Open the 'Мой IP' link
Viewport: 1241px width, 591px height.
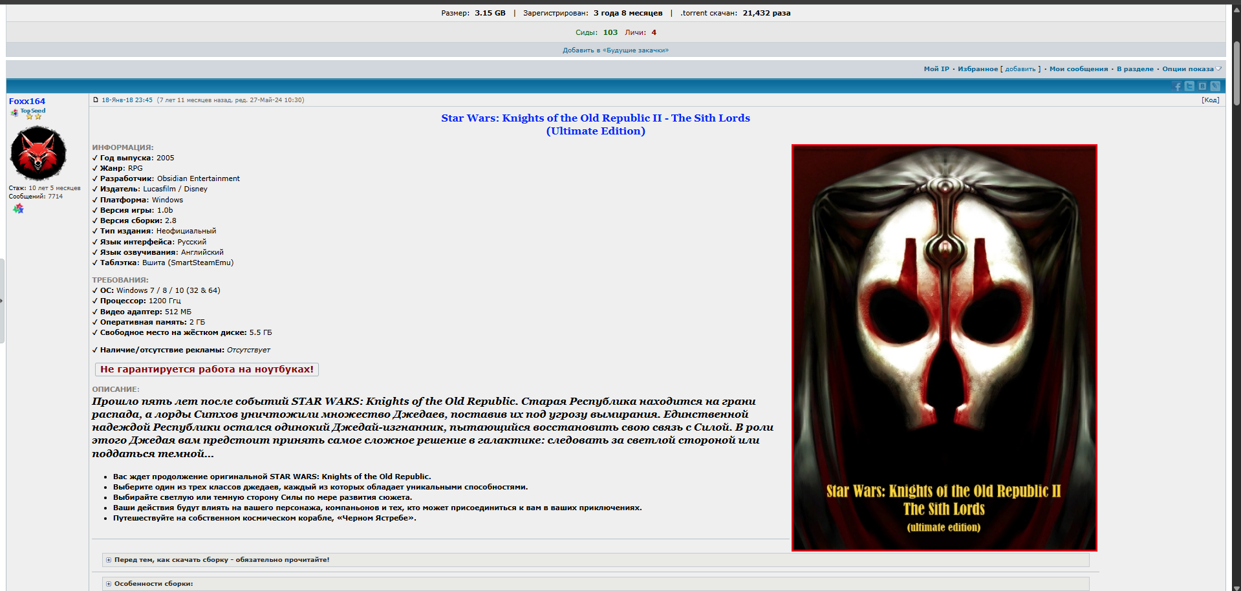tap(936, 69)
